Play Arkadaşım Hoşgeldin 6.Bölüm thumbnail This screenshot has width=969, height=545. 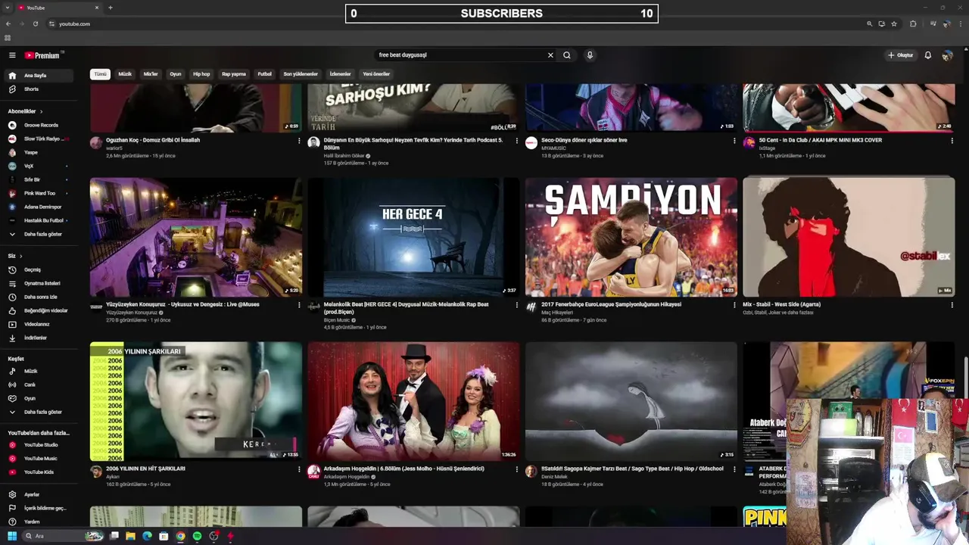click(413, 401)
